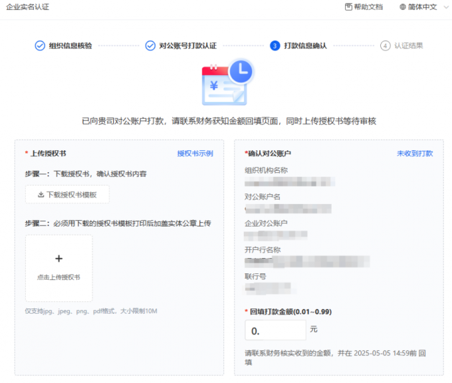Image resolution: width=452 pixels, height=383 pixels.
Task: Click the 回填打款金额(0.01~0.99) label
Action: (291, 312)
